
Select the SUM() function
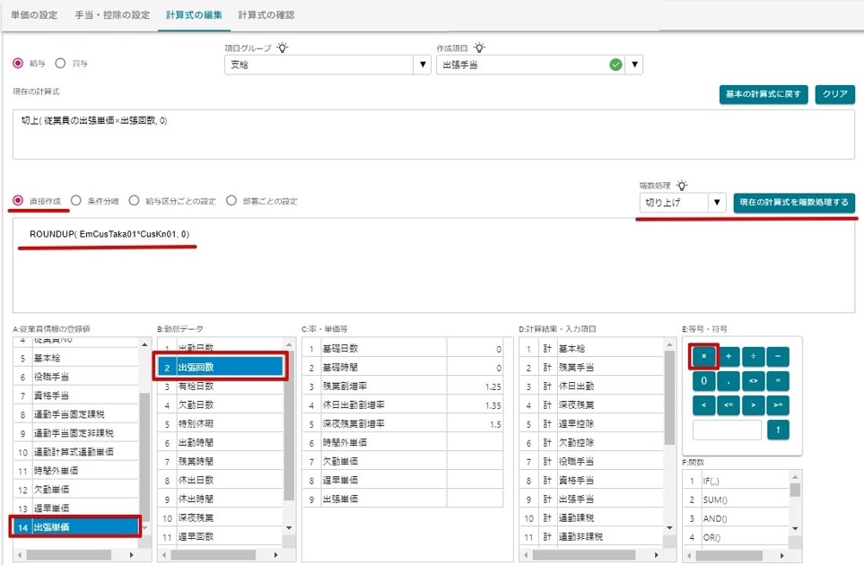click(737, 500)
